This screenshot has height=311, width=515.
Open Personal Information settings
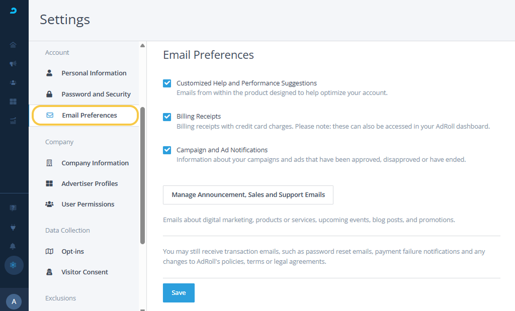(94, 73)
